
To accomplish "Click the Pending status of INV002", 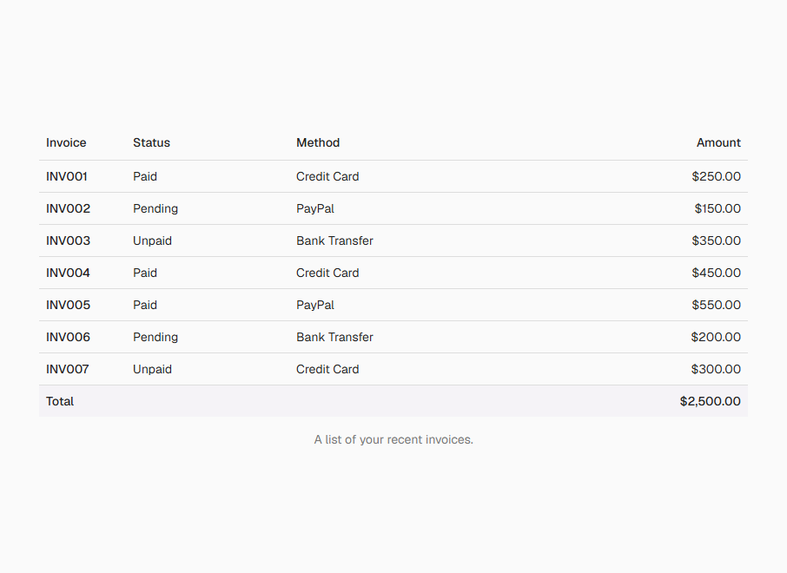I will point(155,208).
